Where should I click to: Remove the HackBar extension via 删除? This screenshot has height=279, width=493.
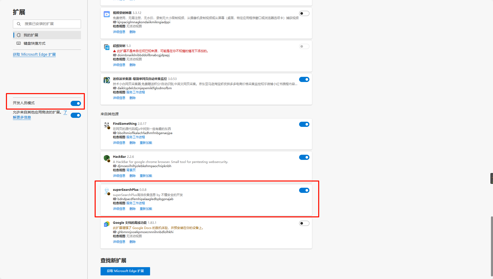(132, 176)
